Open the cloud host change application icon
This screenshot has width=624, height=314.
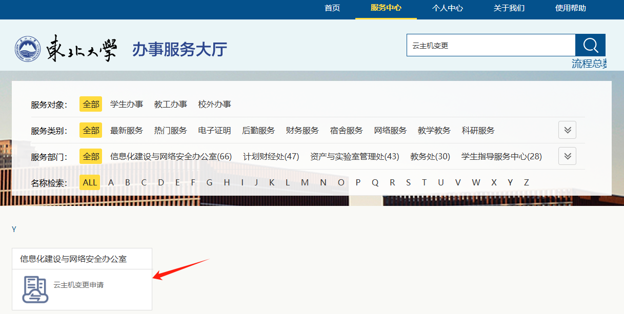[x=35, y=289]
